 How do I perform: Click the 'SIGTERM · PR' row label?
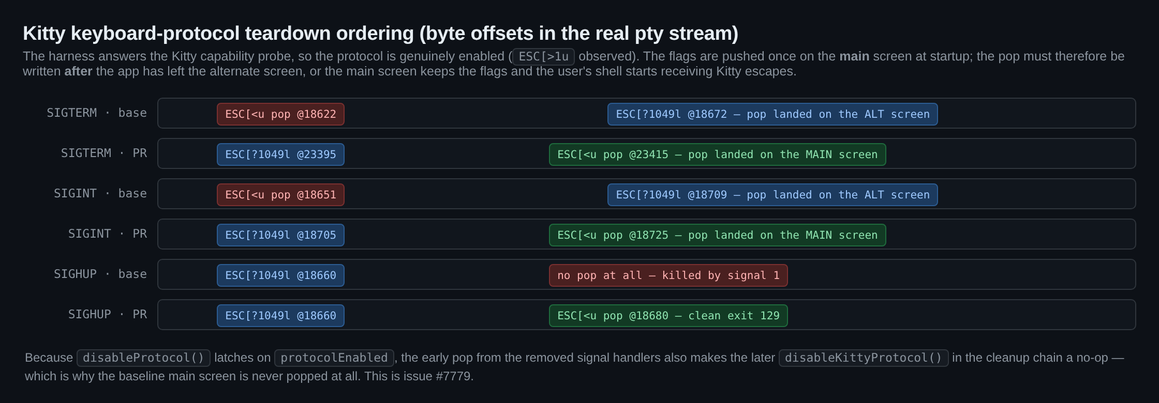click(x=104, y=153)
